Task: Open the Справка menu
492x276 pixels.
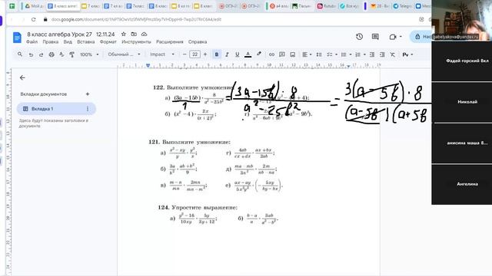Action: coord(198,41)
